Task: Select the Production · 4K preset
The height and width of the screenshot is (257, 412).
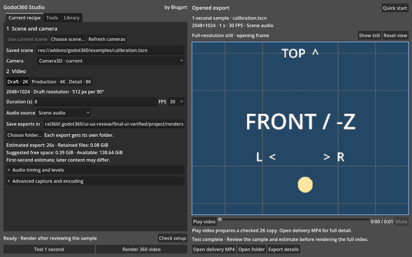Action: 49,82
